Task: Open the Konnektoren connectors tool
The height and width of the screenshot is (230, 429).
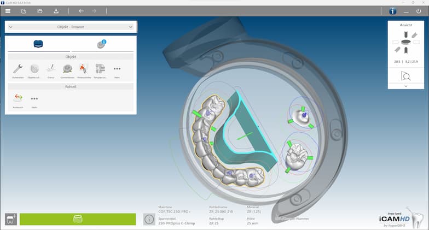Action: point(67,68)
